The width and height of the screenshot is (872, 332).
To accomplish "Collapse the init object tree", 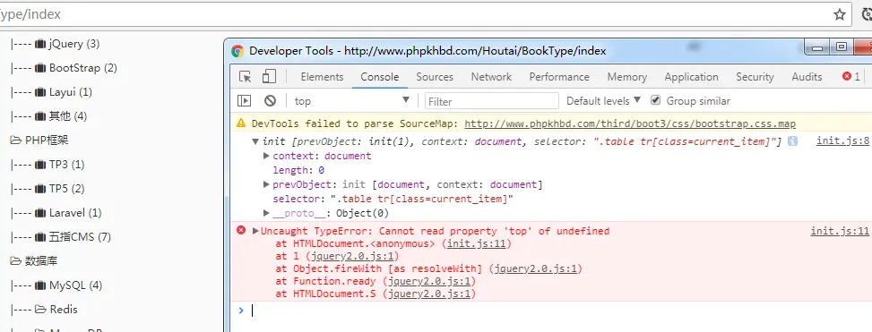I will coord(255,141).
